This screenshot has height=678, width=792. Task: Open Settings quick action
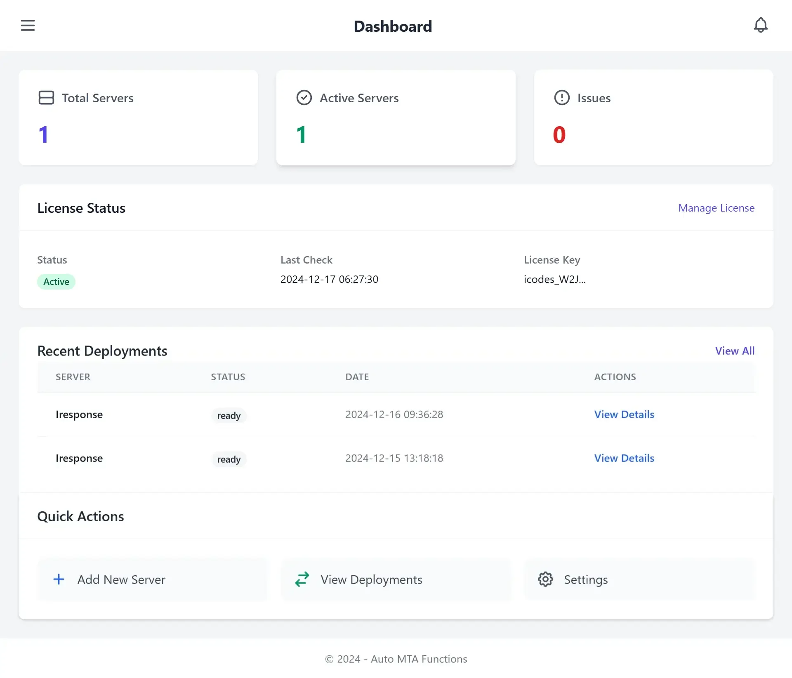639,579
